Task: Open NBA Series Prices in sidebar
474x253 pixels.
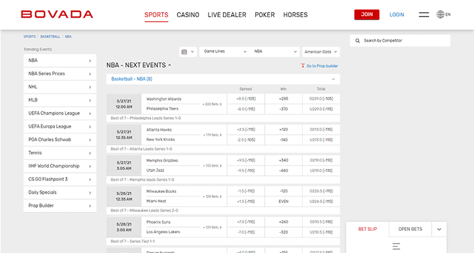Action: click(60, 74)
